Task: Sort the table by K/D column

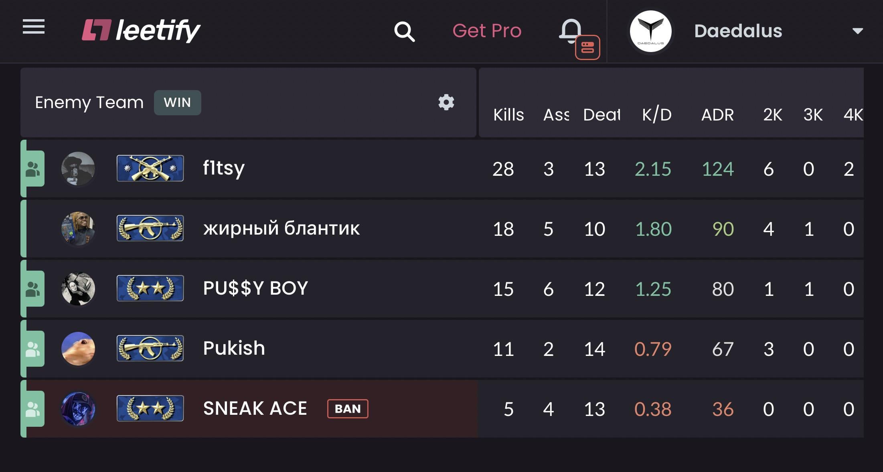Action: [x=656, y=115]
